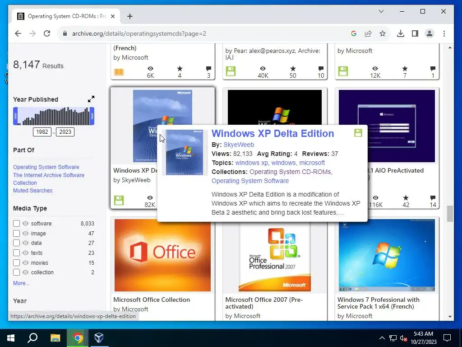Show more media types
The image size is (462, 347).
point(21,283)
